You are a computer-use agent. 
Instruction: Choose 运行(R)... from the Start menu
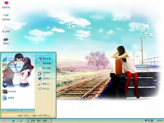click(x=45, y=89)
